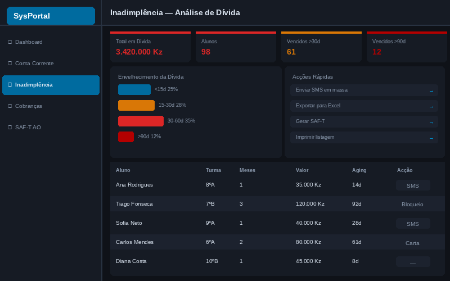Click the Cobranças sidebar icon

[x=10, y=106]
